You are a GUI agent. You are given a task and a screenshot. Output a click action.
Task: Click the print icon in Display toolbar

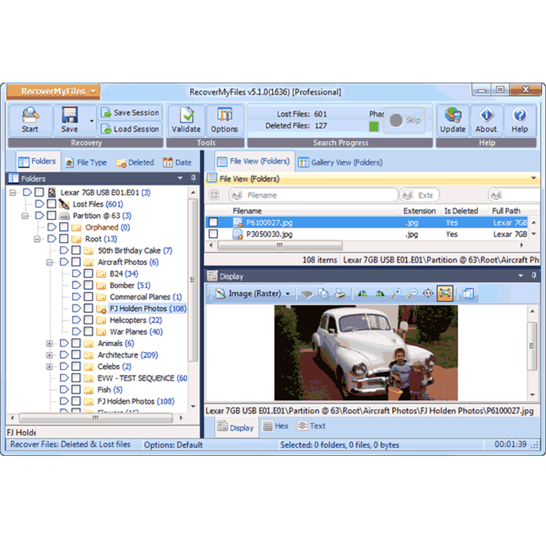tap(340, 293)
